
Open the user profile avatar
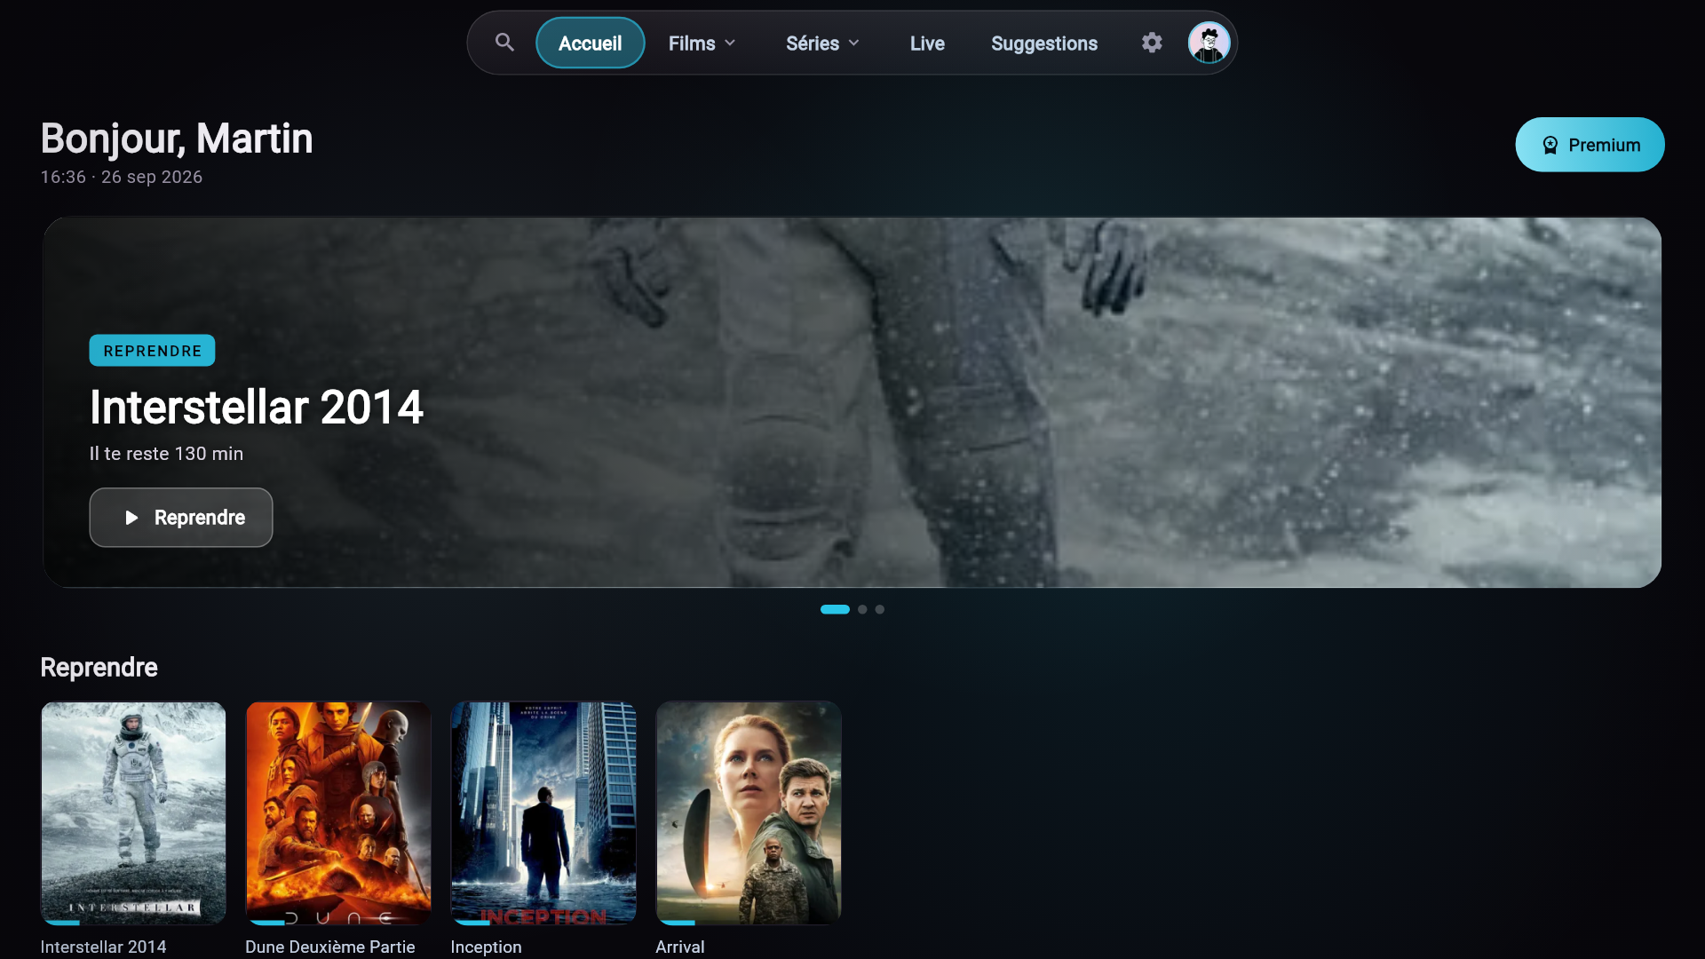[x=1209, y=43]
